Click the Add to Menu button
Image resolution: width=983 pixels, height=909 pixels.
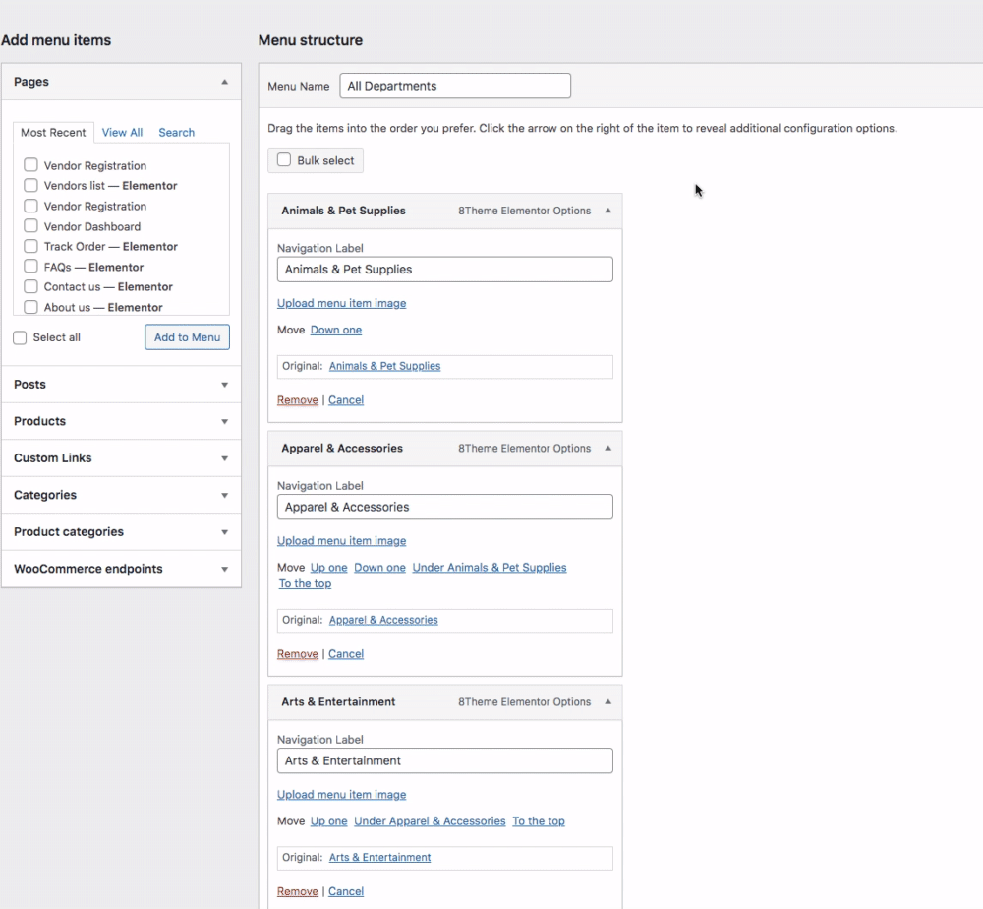[187, 337]
